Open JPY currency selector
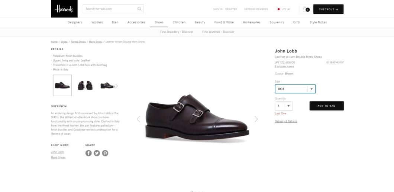394x192 pixels. tap(284, 9)
